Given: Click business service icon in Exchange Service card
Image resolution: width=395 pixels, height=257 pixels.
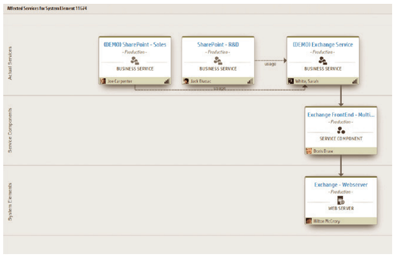Looking at the screenshot, I should [x=323, y=61].
